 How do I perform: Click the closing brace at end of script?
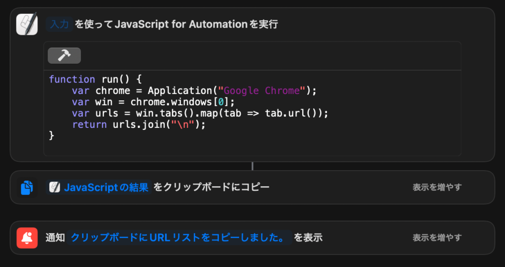tap(52, 136)
